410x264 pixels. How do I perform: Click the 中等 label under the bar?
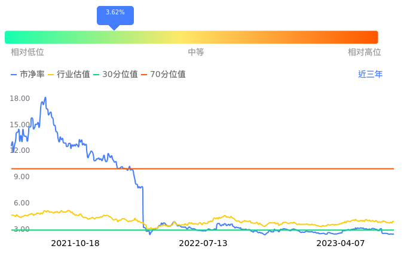(x=196, y=53)
